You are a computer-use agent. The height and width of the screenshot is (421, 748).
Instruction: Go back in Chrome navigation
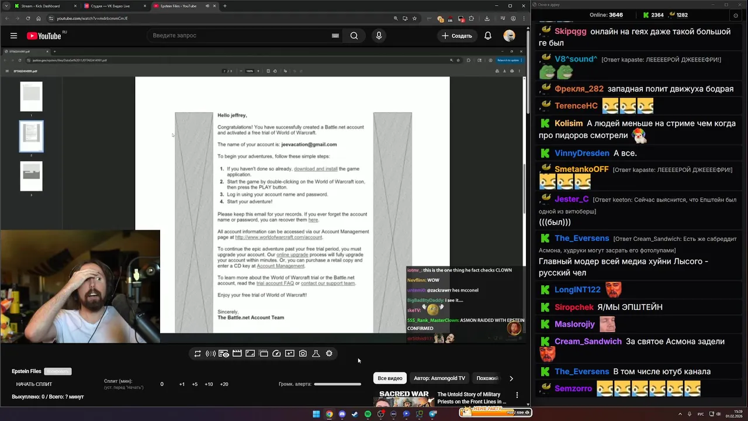6,18
